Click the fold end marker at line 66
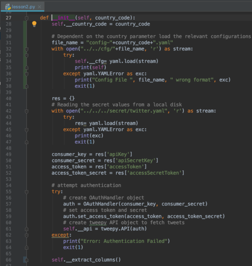 tap(27, 260)
